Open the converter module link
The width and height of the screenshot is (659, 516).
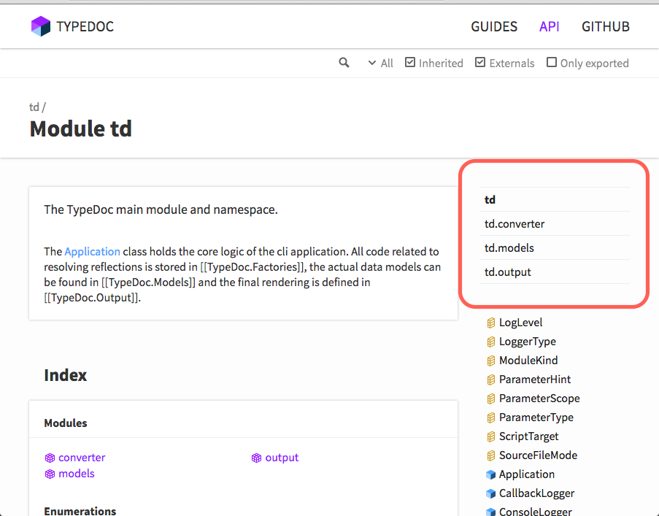82,457
